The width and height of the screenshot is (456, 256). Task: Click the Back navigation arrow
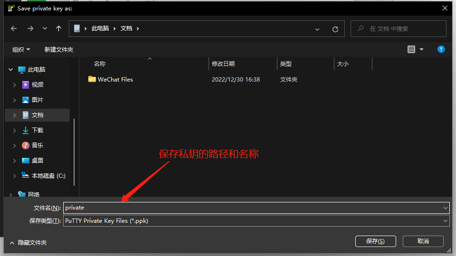pos(14,28)
